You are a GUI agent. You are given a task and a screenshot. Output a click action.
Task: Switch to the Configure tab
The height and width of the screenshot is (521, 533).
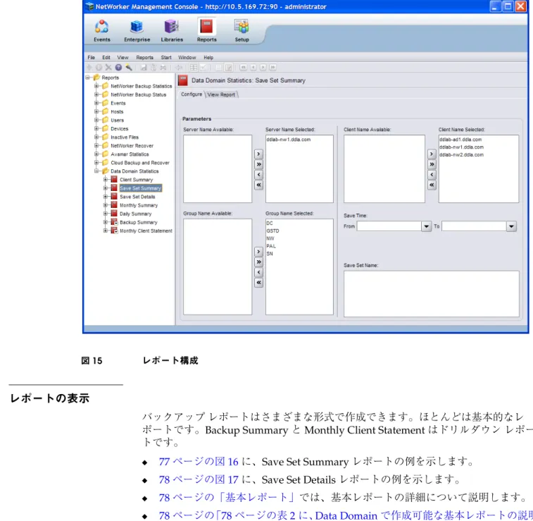tap(192, 94)
